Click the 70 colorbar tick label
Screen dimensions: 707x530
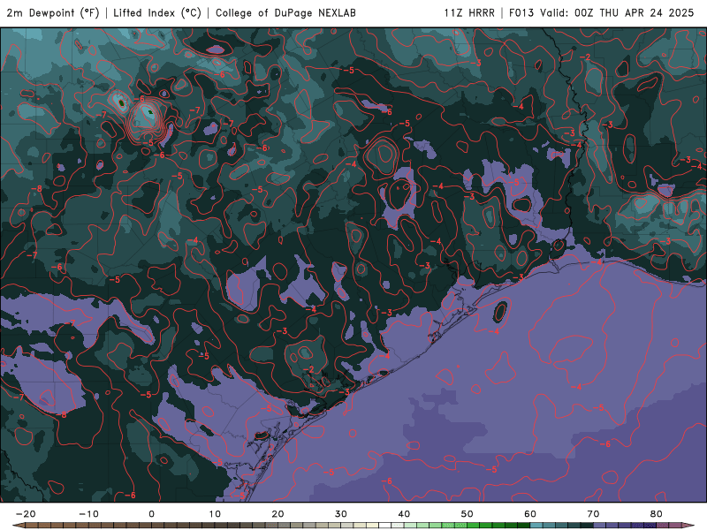point(593,513)
